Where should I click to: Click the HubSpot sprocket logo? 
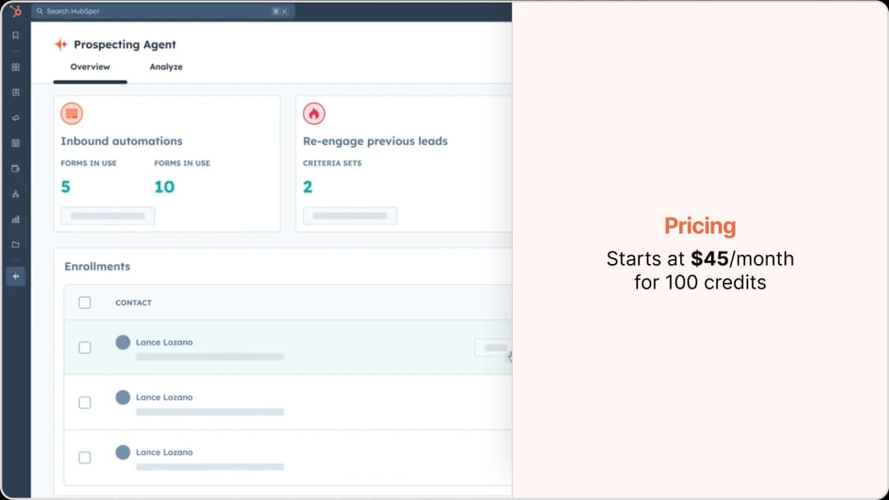16,11
